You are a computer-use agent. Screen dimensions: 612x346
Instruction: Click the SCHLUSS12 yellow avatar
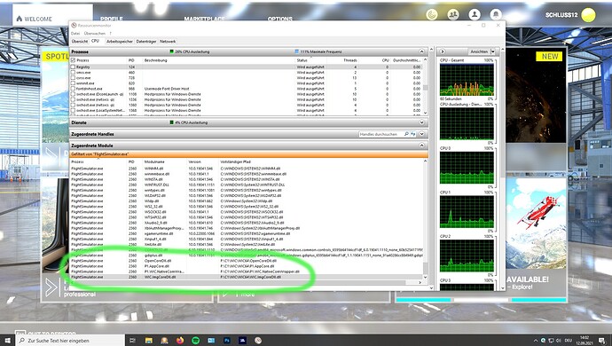tap(588, 15)
